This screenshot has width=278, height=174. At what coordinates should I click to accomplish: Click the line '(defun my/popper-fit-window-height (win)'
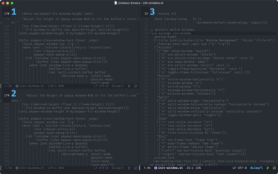click(x=58, y=14)
